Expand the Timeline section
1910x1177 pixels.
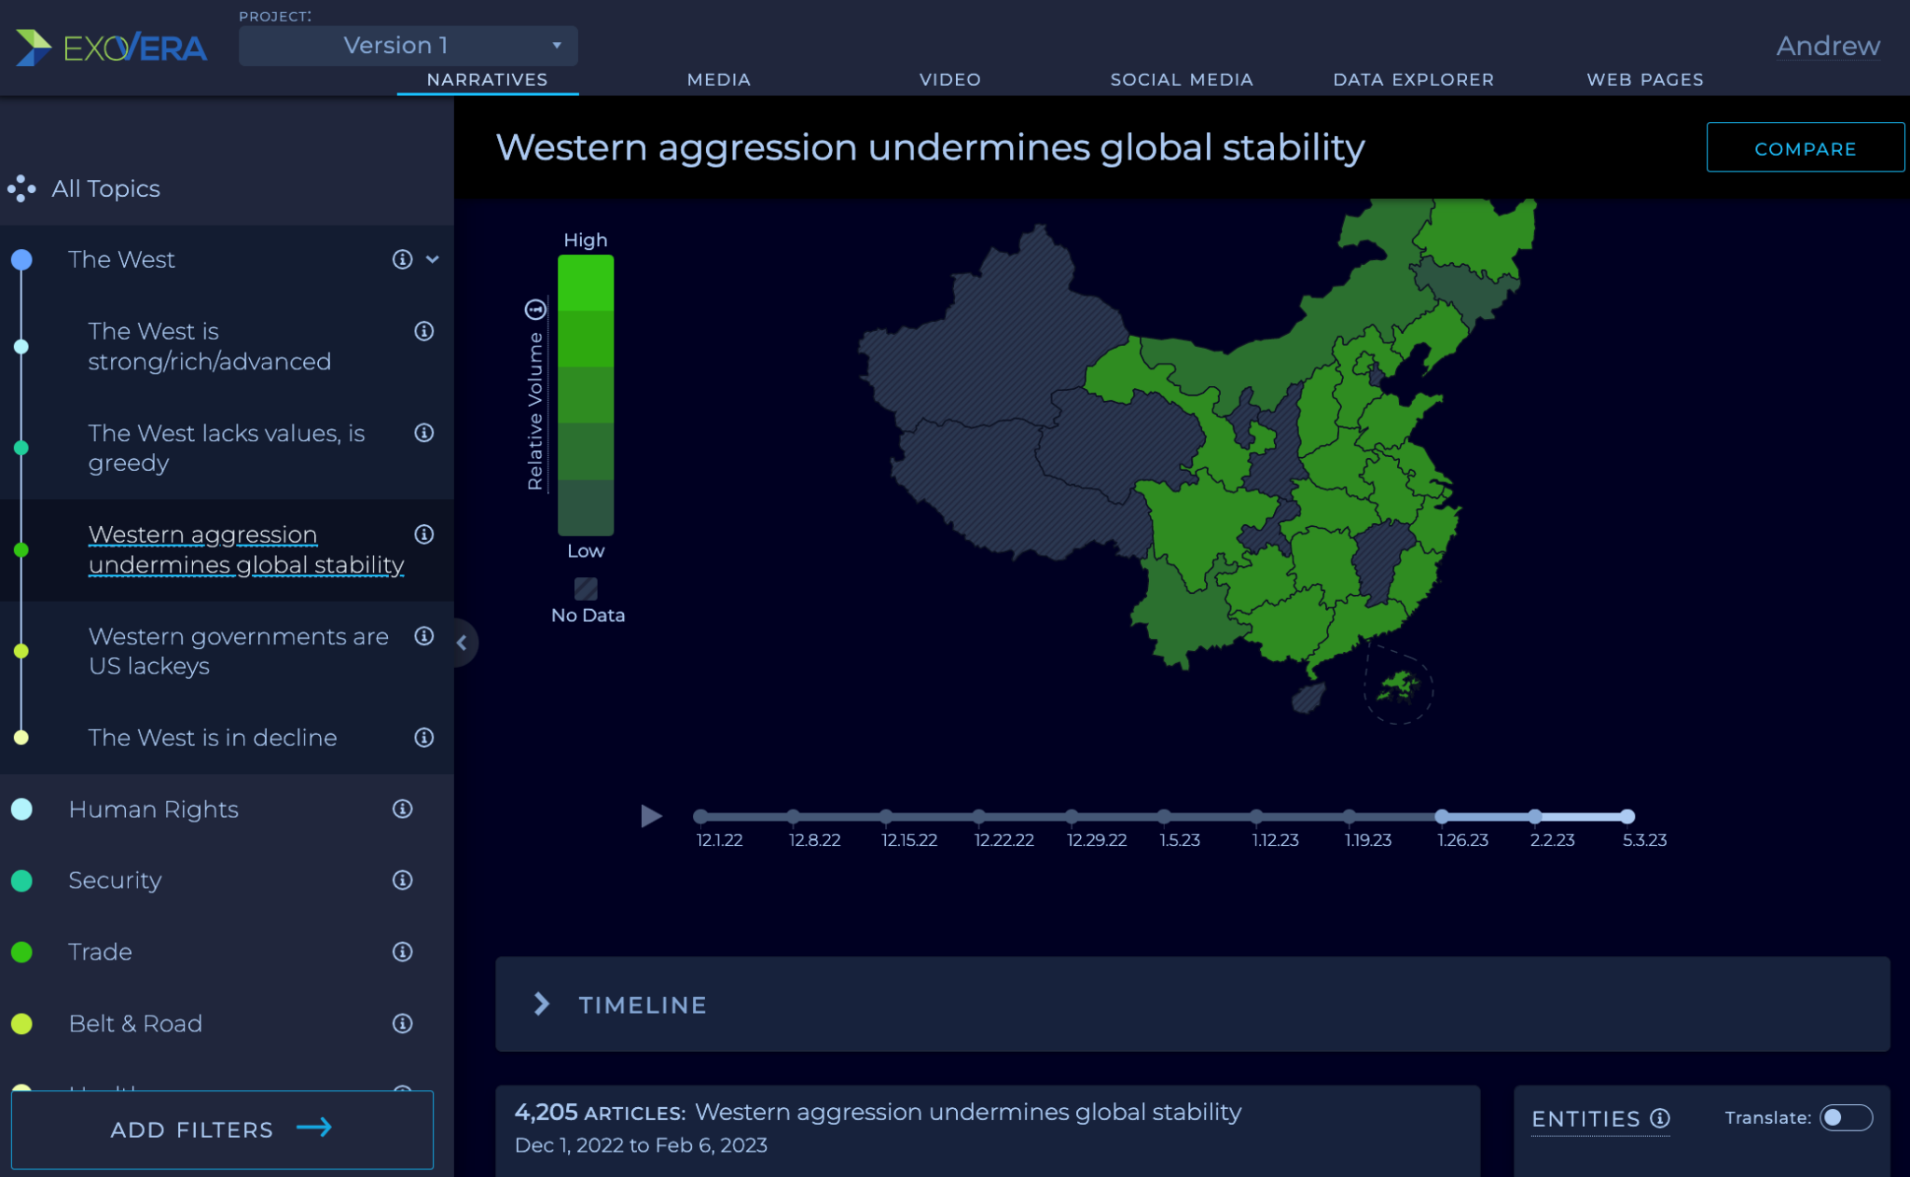[542, 1004]
